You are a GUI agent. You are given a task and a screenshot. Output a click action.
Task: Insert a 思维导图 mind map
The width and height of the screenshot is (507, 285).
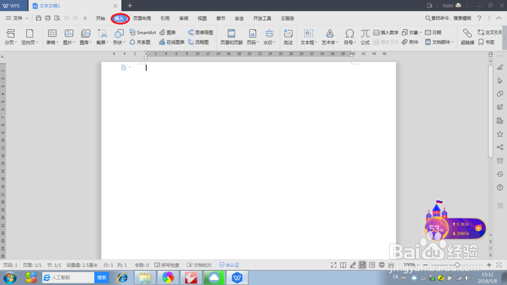click(x=200, y=32)
